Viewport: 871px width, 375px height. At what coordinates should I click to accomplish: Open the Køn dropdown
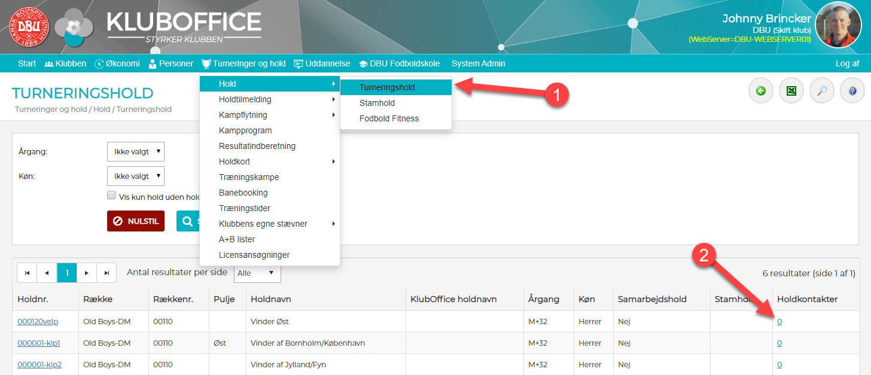point(135,176)
